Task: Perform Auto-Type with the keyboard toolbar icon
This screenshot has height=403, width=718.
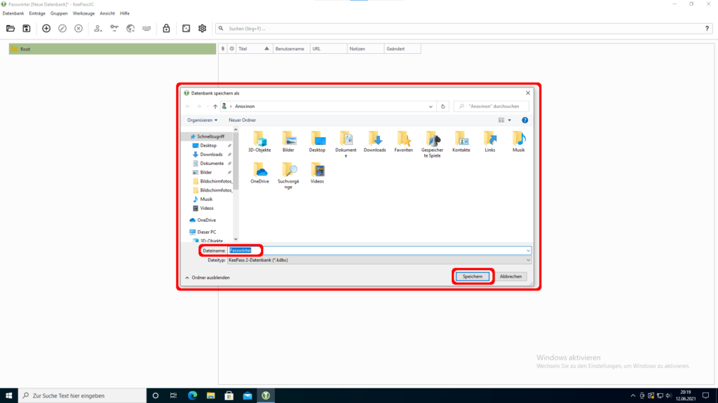Action: pyautogui.click(x=147, y=28)
